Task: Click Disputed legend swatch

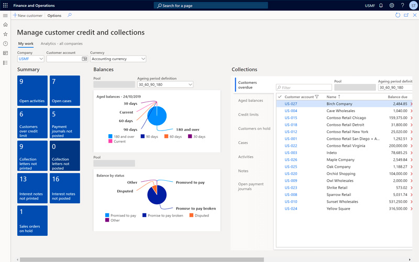Action: 191,215
